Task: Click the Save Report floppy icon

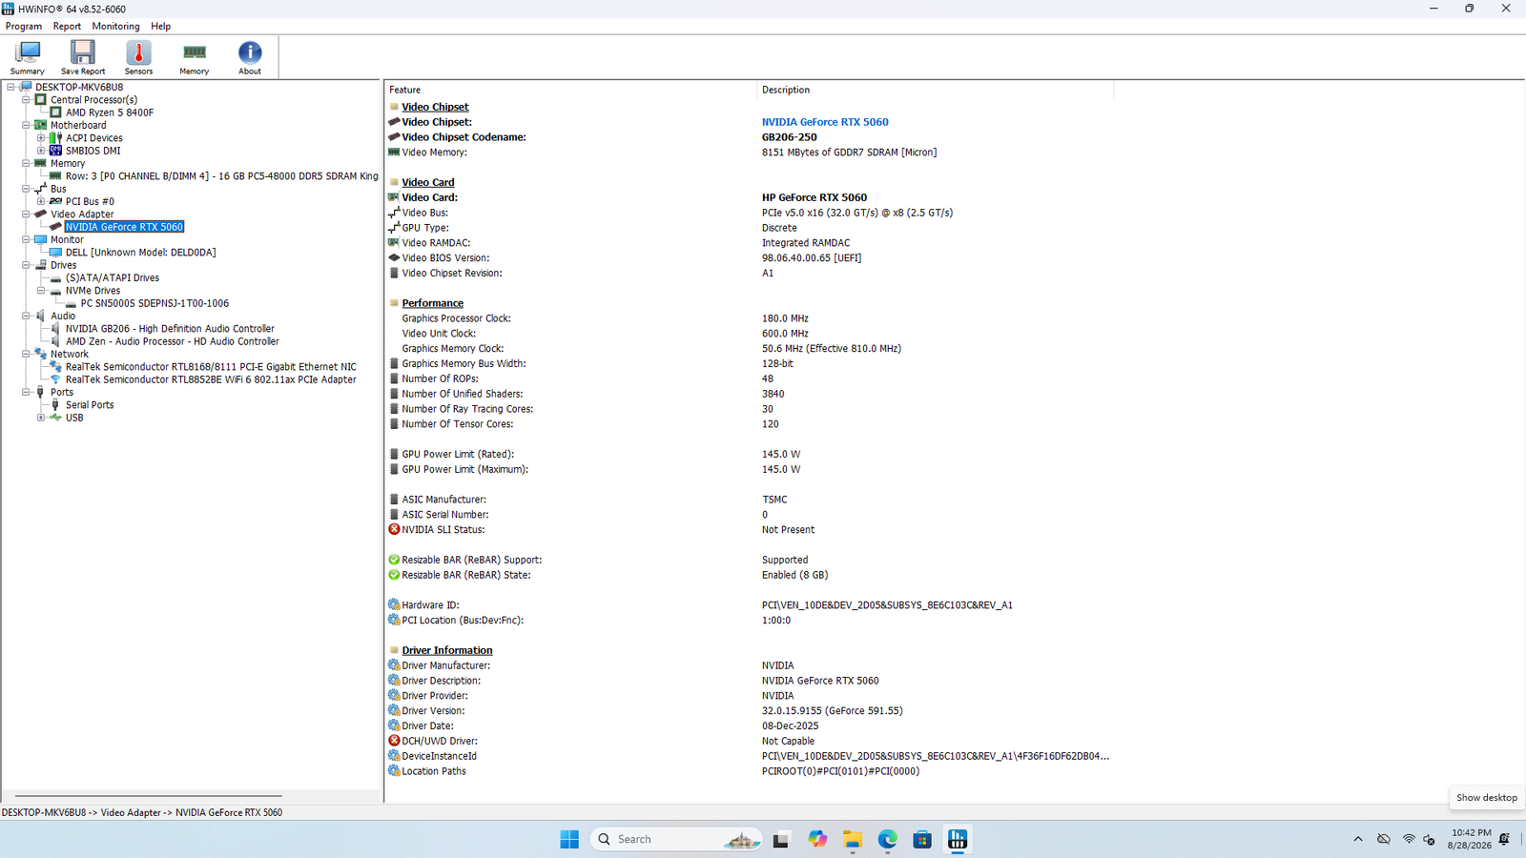Action: (83, 51)
